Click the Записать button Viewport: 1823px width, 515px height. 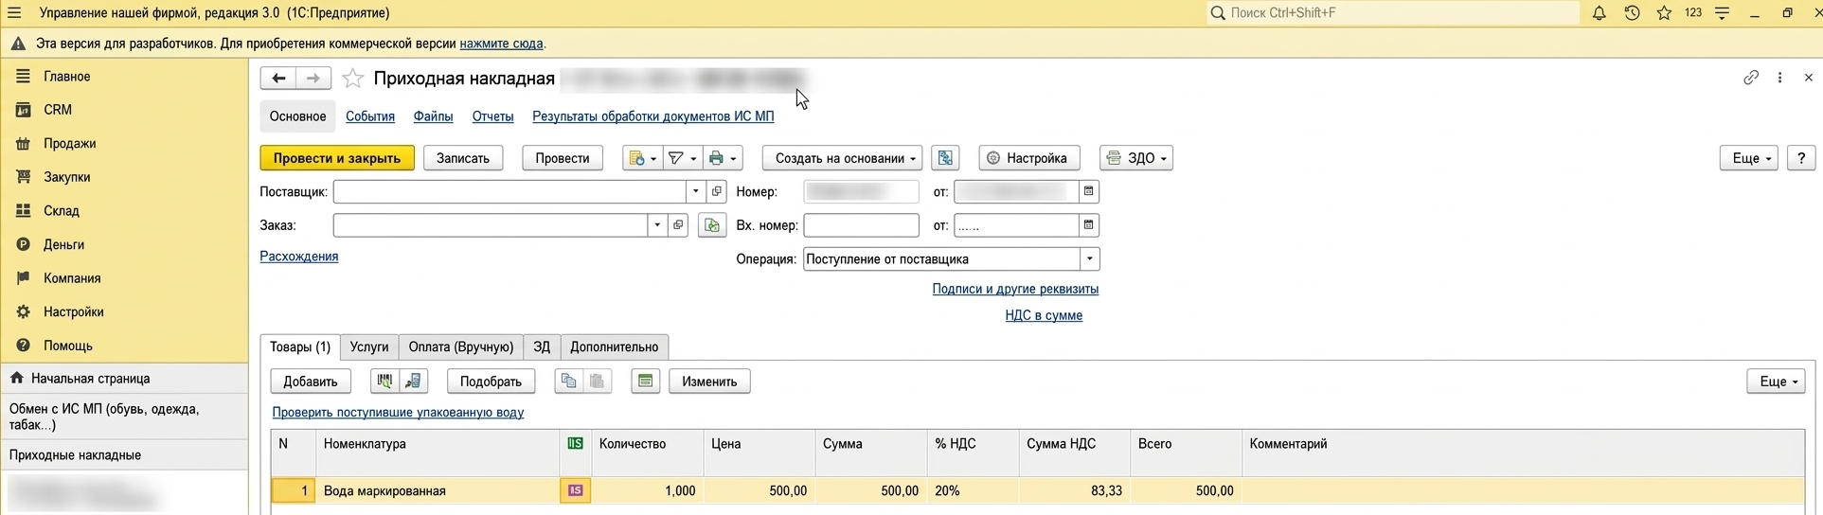[x=463, y=158]
